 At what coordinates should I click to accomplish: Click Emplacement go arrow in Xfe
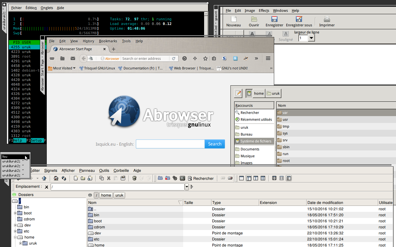pos(192,187)
